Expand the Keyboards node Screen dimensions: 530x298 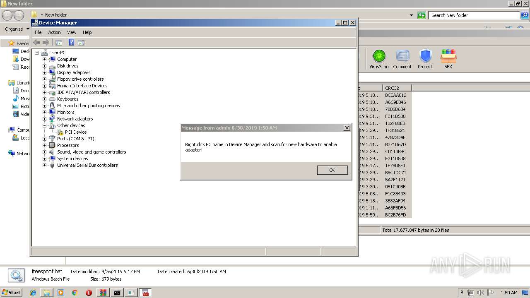click(x=44, y=99)
